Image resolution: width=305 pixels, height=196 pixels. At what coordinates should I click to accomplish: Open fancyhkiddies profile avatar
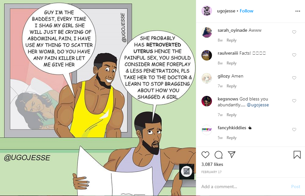point(207,130)
